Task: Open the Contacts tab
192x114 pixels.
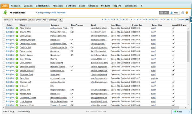Action: coord(28,6)
